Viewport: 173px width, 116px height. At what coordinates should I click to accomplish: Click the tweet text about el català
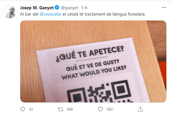83,14
